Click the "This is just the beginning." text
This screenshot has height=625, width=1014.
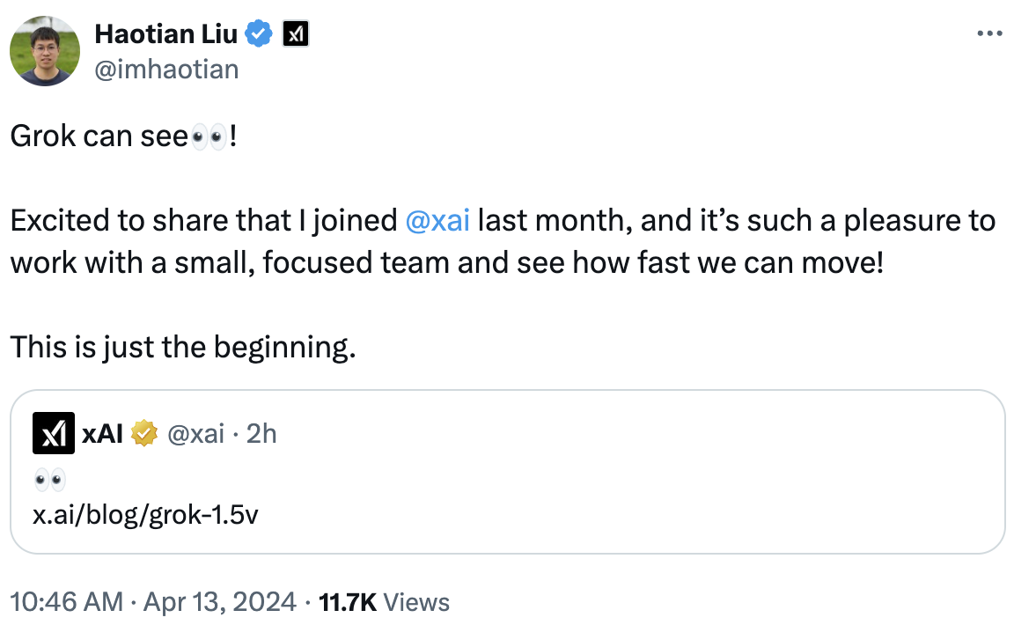183,347
